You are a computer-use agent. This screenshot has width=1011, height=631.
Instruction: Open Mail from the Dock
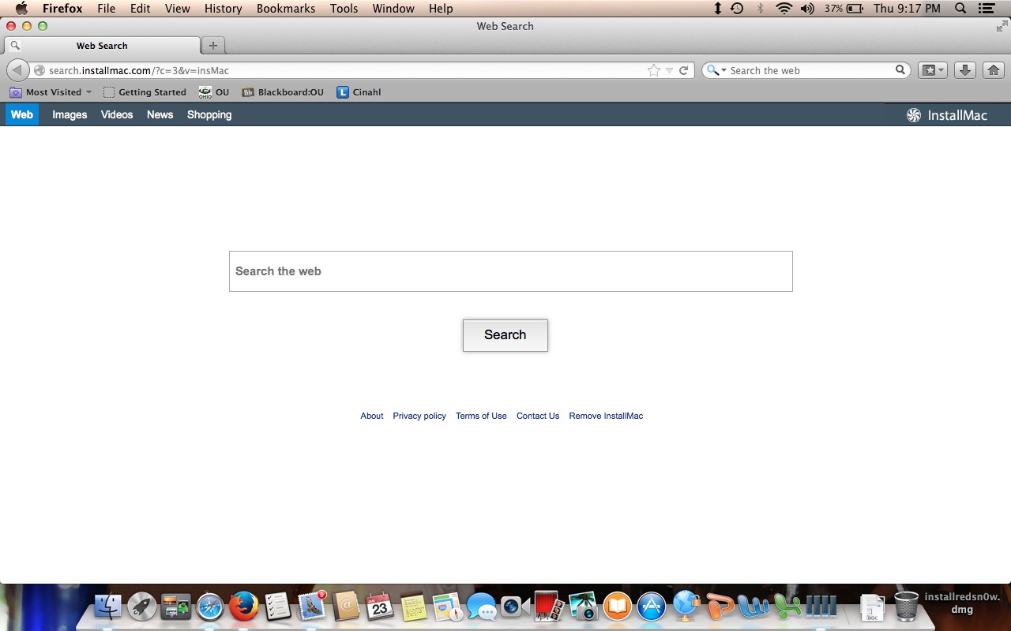(313, 606)
